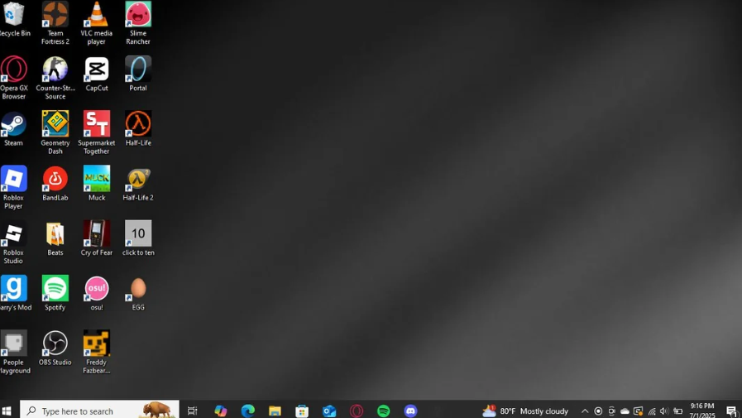This screenshot has width=742, height=418.
Task: Select the Beats folder icon
Action: coord(55,238)
